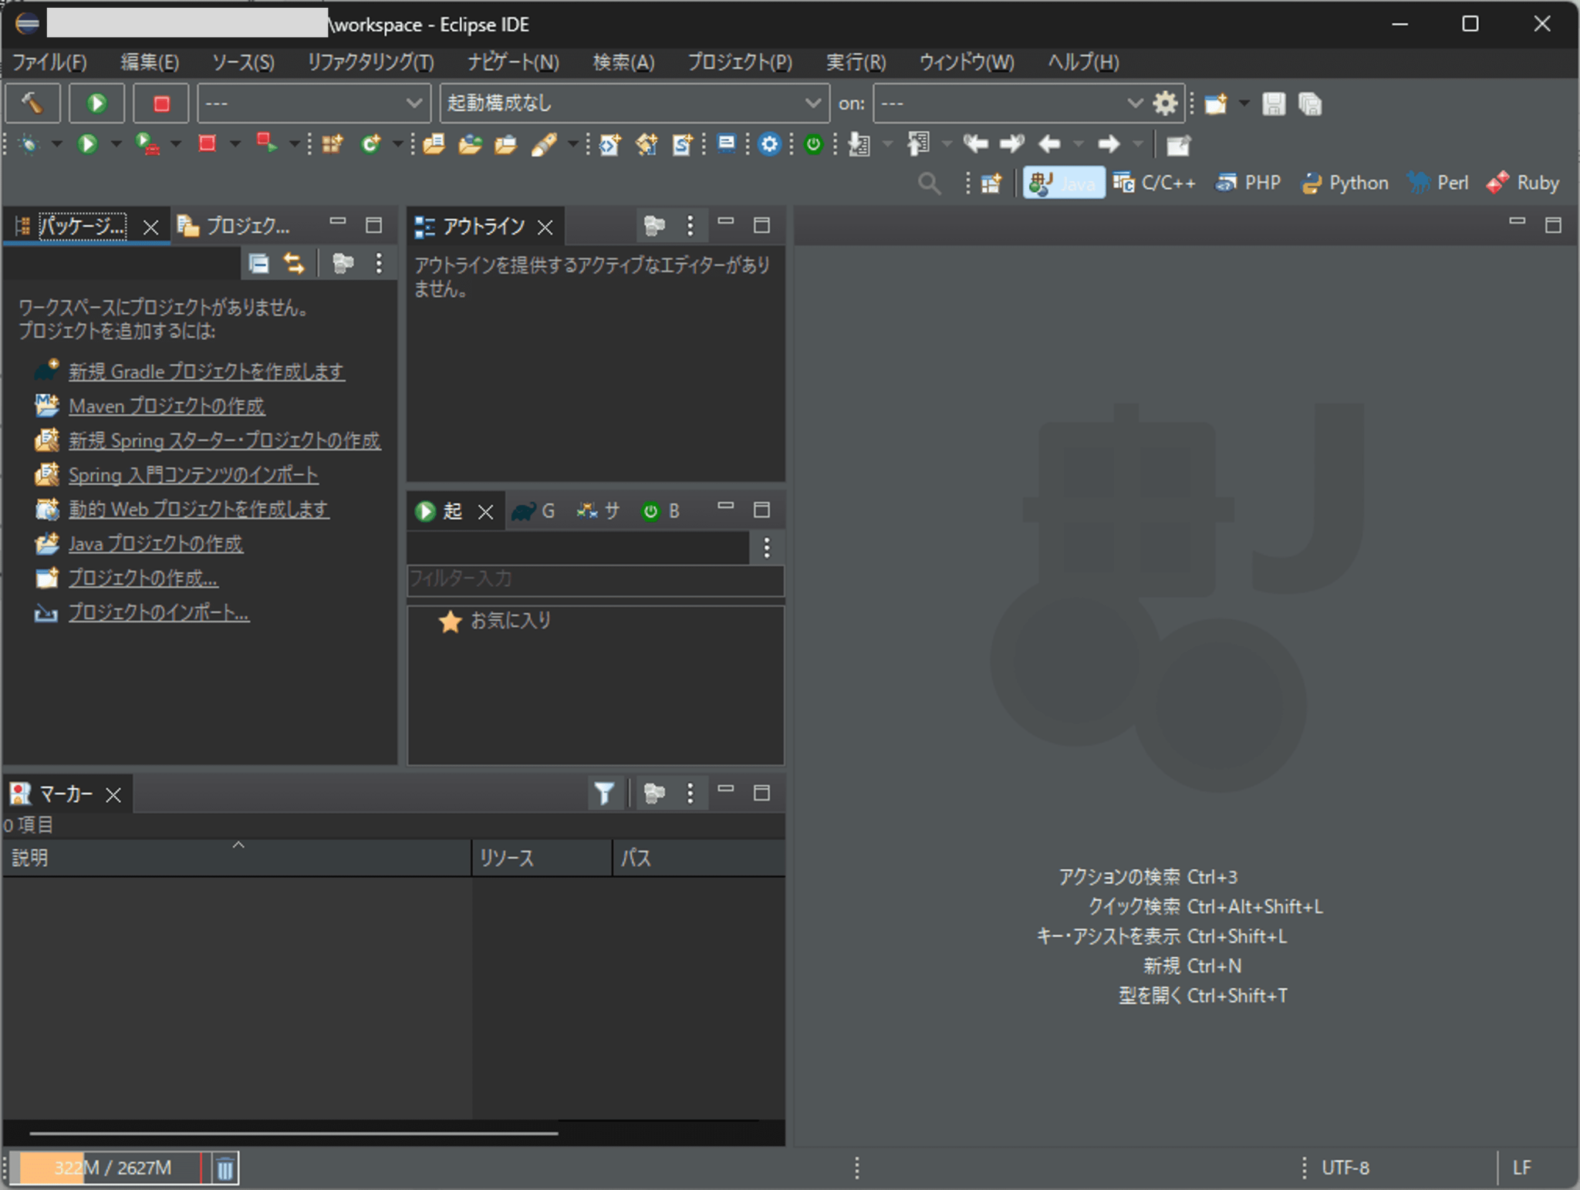Image resolution: width=1580 pixels, height=1190 pixels.
Task: Open the PHP perspective
Action: pos(1247,183)
